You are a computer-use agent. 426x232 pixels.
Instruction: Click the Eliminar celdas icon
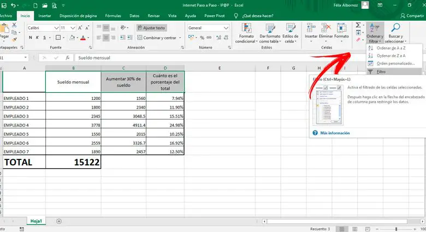click(x=327, y=28)
